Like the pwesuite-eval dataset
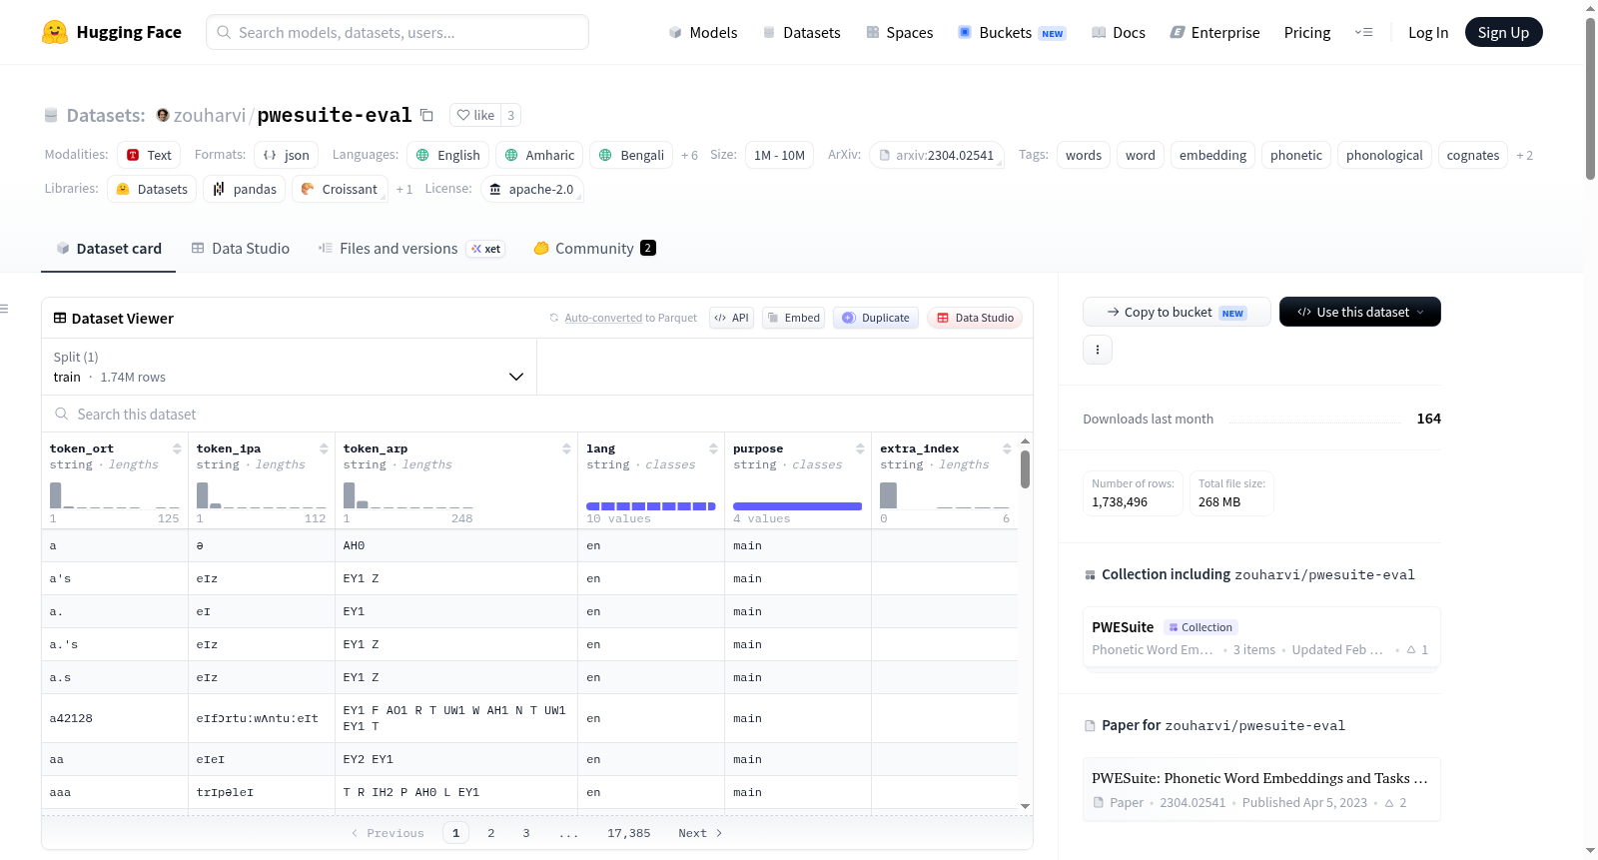The width and height of the screenshot is (1598, 860). click(475, 115)
